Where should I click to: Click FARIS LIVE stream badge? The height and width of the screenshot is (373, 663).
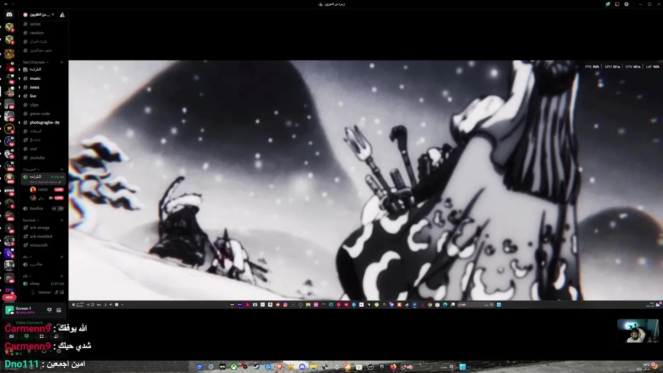click(x=59, y=190)
